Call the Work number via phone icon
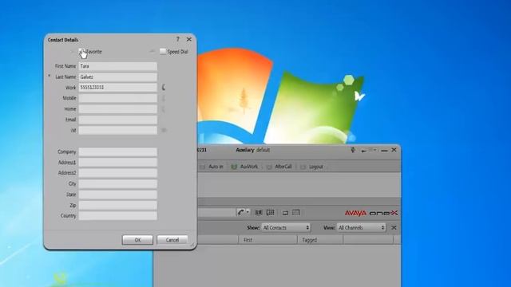 pos(164,87)
